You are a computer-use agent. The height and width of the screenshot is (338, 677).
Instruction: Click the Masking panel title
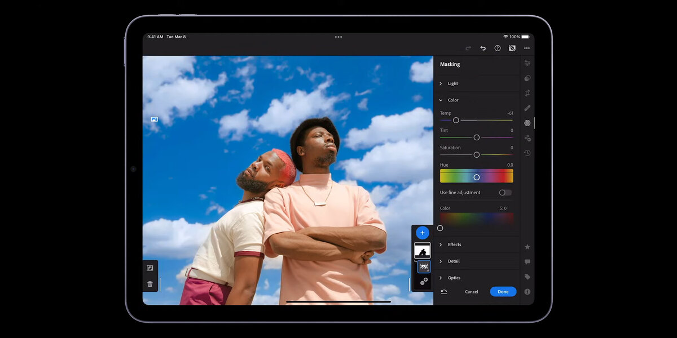tap(450, 64)
